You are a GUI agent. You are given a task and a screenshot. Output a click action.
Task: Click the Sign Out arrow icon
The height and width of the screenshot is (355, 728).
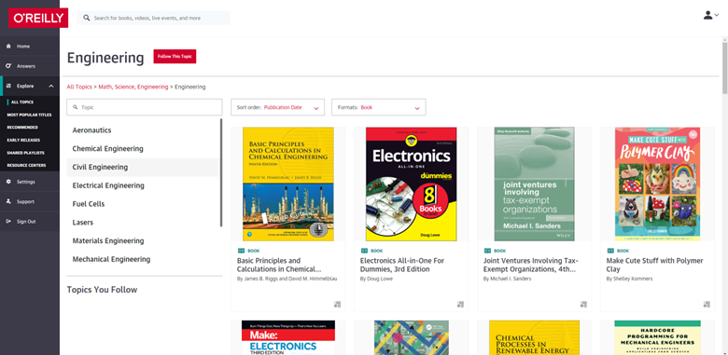[x=8, y=222]
